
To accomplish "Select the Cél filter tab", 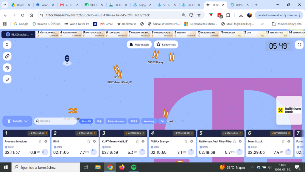I will (x=162, y=121).
